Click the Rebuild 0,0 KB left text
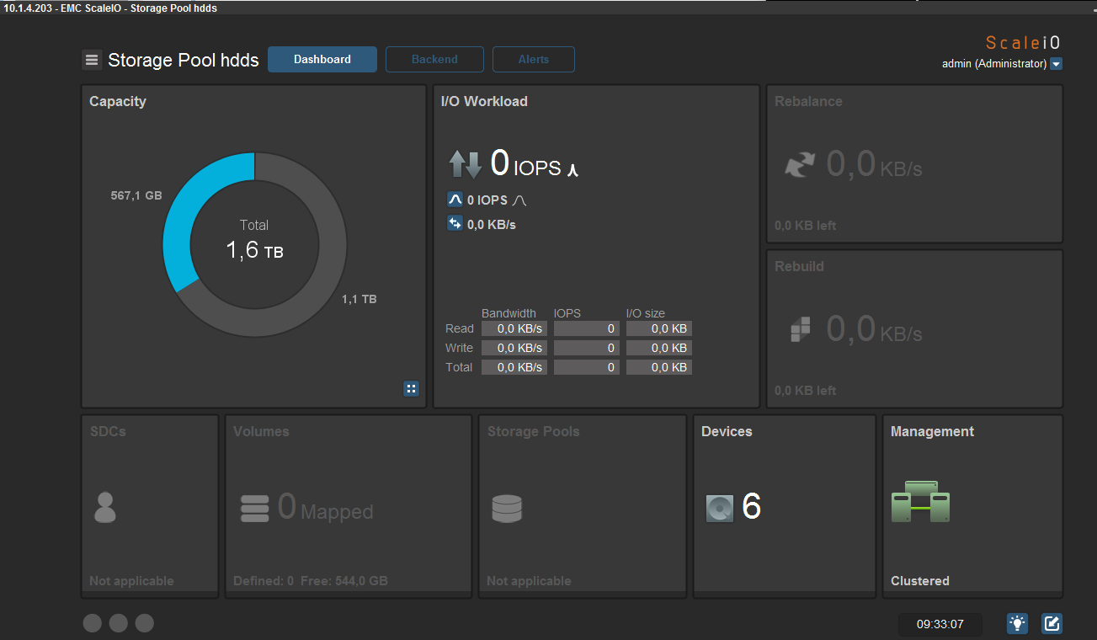This screenshot has width=1097, height=640. [x=806, y=391]
